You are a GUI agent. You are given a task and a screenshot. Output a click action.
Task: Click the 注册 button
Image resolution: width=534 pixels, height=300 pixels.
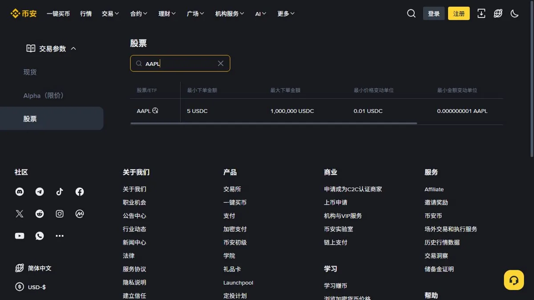click(459, 14)
